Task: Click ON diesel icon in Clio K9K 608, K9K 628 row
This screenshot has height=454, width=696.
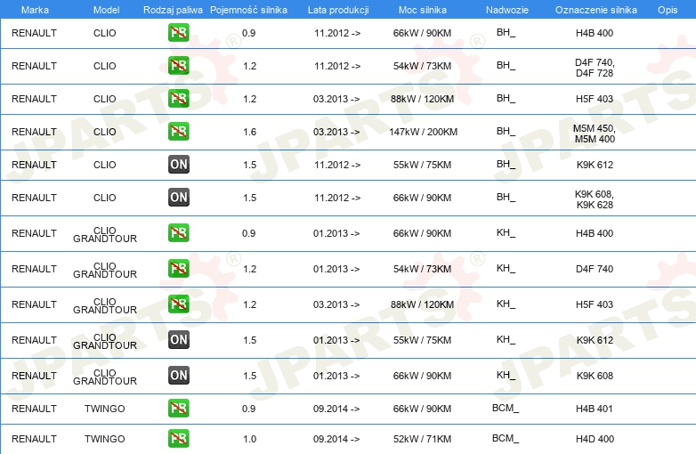Action: (178, 197)
